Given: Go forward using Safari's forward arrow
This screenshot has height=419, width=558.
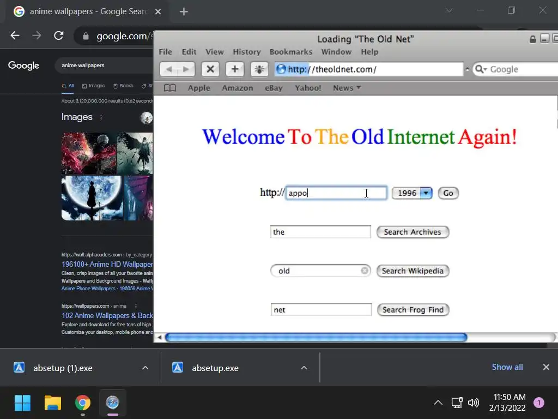Looking at the screenshot, I should click(x=186, y=69).
